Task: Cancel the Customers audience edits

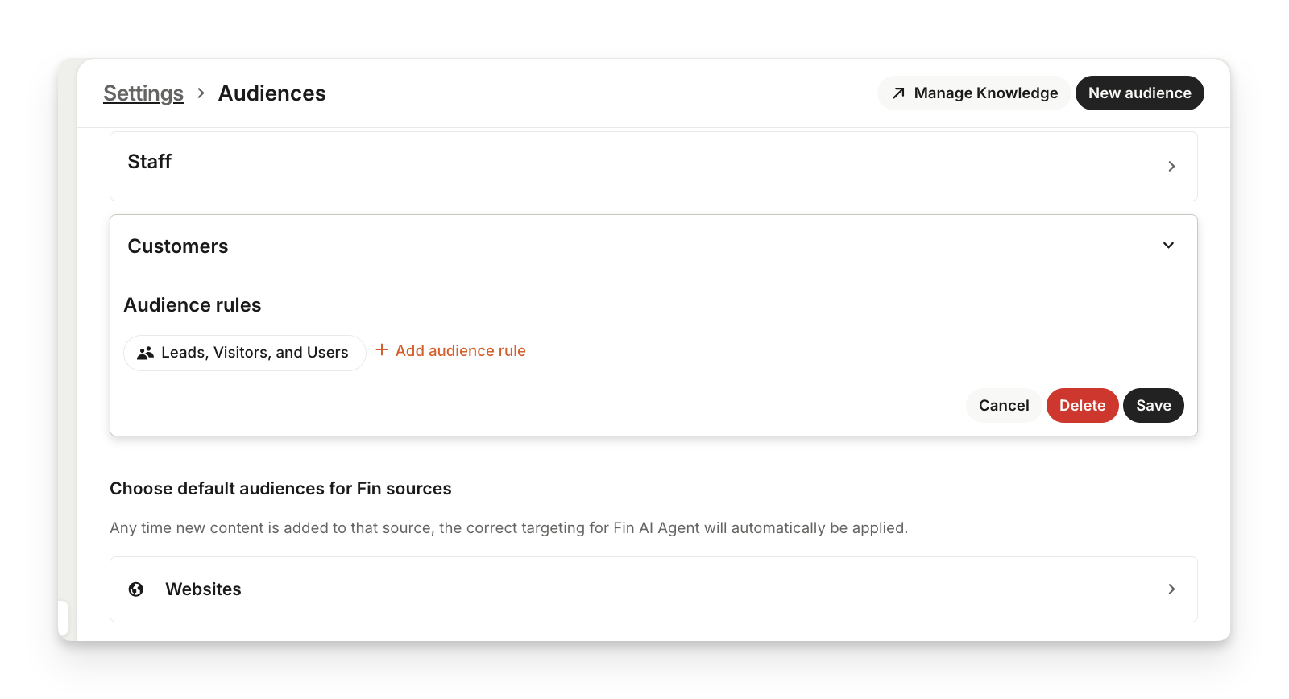Action: (x=1004, y=405)
